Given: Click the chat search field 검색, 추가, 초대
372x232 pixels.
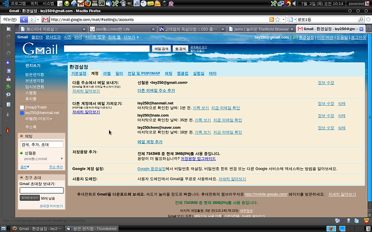Looking at the screenshot, I should tap(41, 144).
